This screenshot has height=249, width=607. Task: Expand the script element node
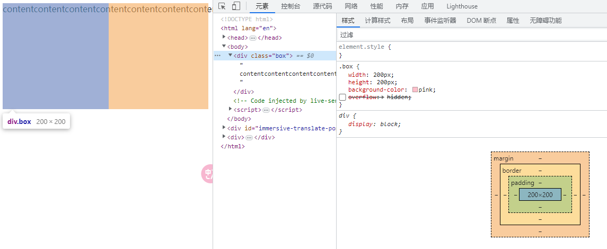(230, 110)
